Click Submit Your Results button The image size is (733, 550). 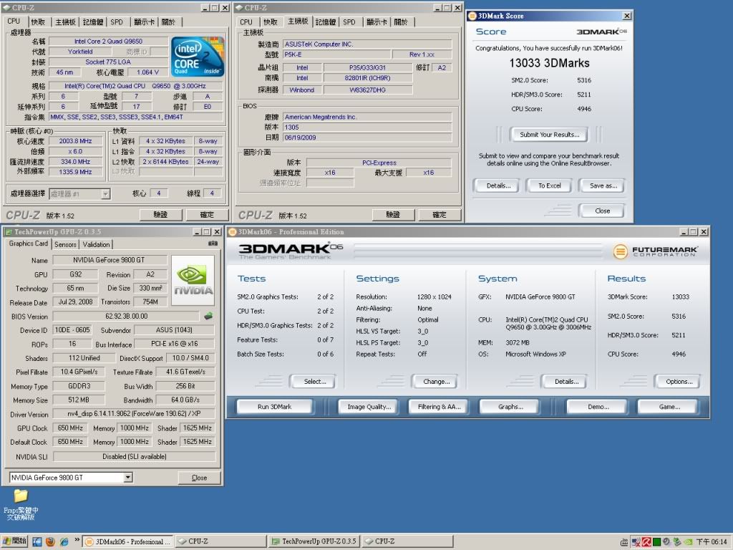tap(549, 135)
